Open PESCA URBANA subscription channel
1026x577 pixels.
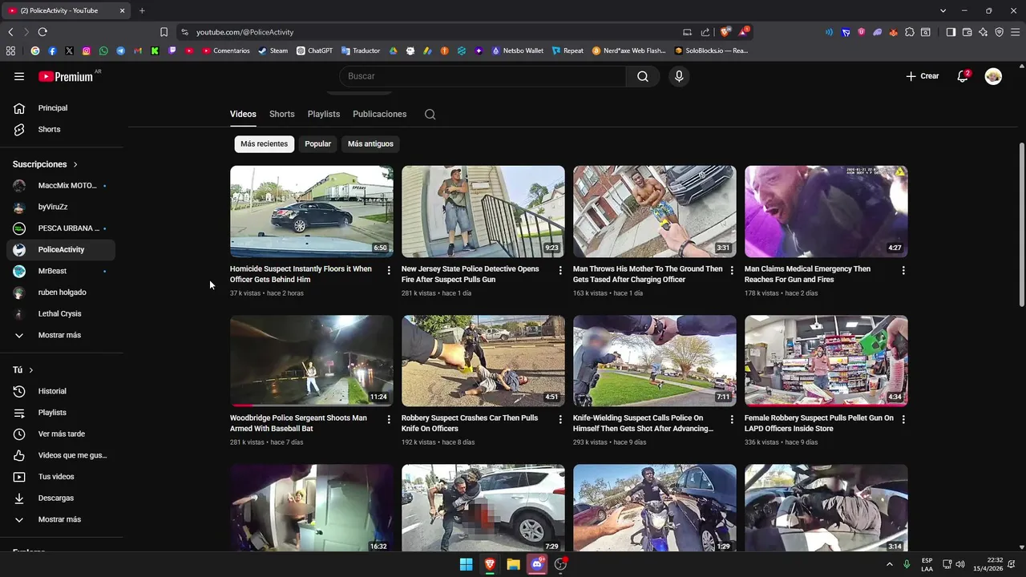61,228
